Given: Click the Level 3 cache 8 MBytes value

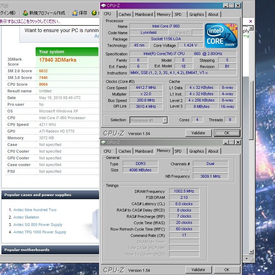Looking at the screenshot, I should pos(202,106).
